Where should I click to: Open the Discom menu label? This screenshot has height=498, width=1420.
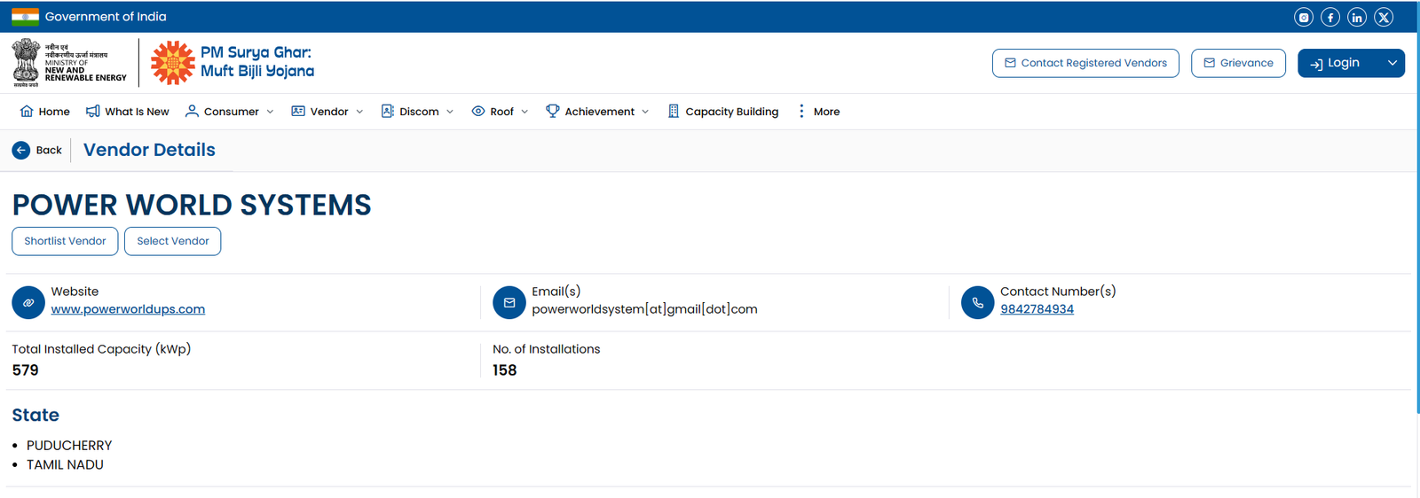[419, 112]
